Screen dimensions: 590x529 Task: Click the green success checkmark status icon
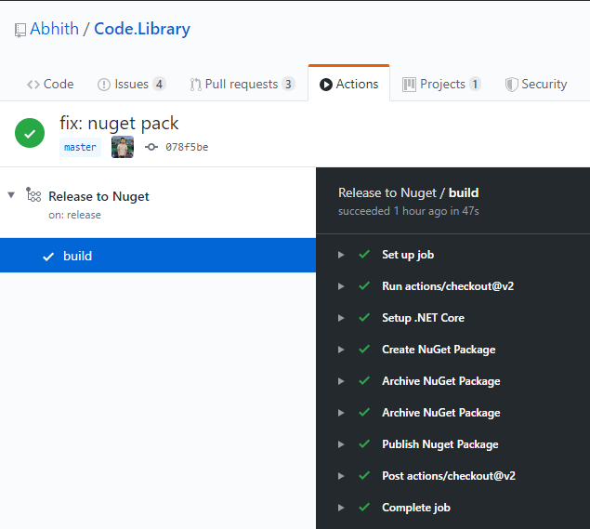pos(30,133)
